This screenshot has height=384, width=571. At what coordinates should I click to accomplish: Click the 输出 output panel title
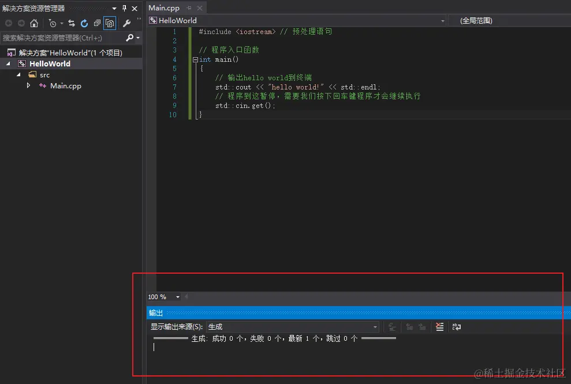click(156, 313)
